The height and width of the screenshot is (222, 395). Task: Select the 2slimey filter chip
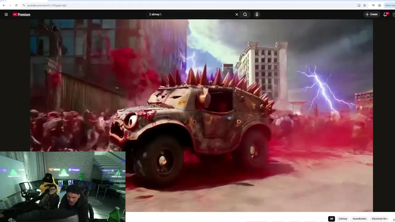pyautogui.click(x=343, y=219)
